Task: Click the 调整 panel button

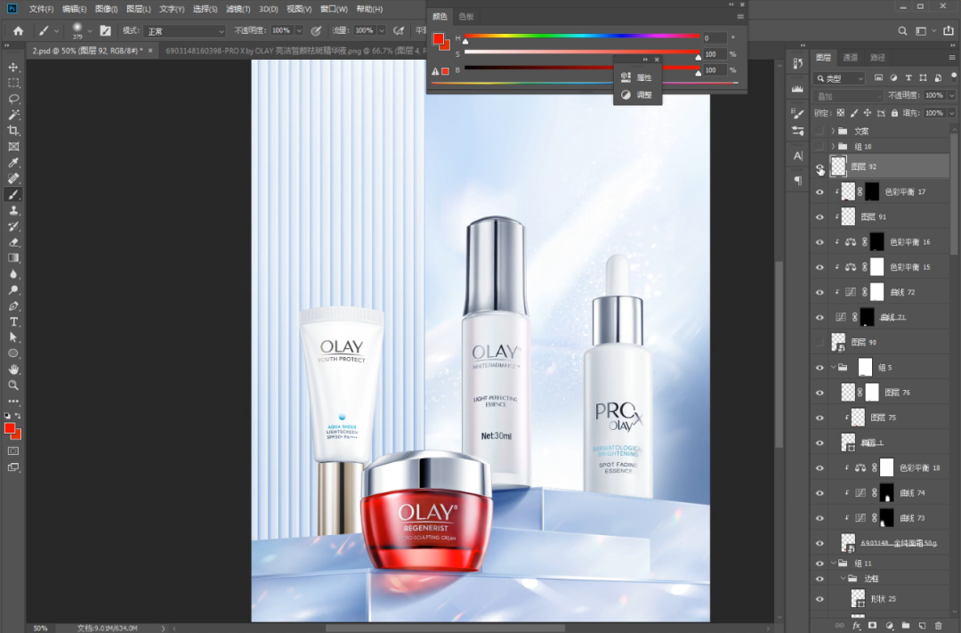Action: coord(637,95)
